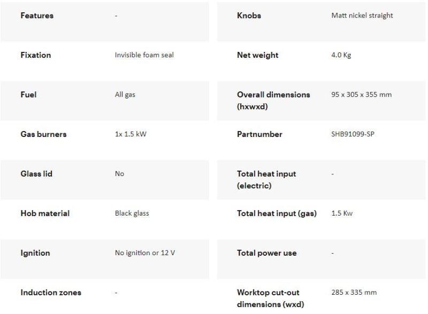Click the Knobs label
Image resolution: width=428 pixels, height=314 pixels.
pyautogui.click(x=249, y=16)
